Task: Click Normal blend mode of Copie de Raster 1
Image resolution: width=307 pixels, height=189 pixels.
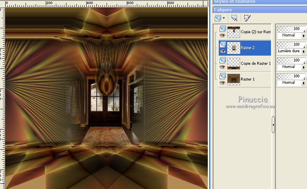Action: 289,67
